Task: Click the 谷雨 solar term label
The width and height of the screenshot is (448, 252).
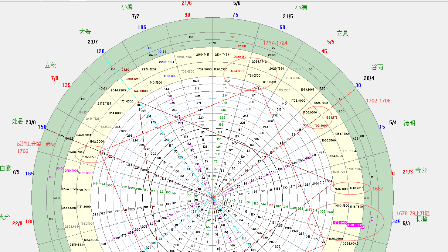Action: point(377,67)
